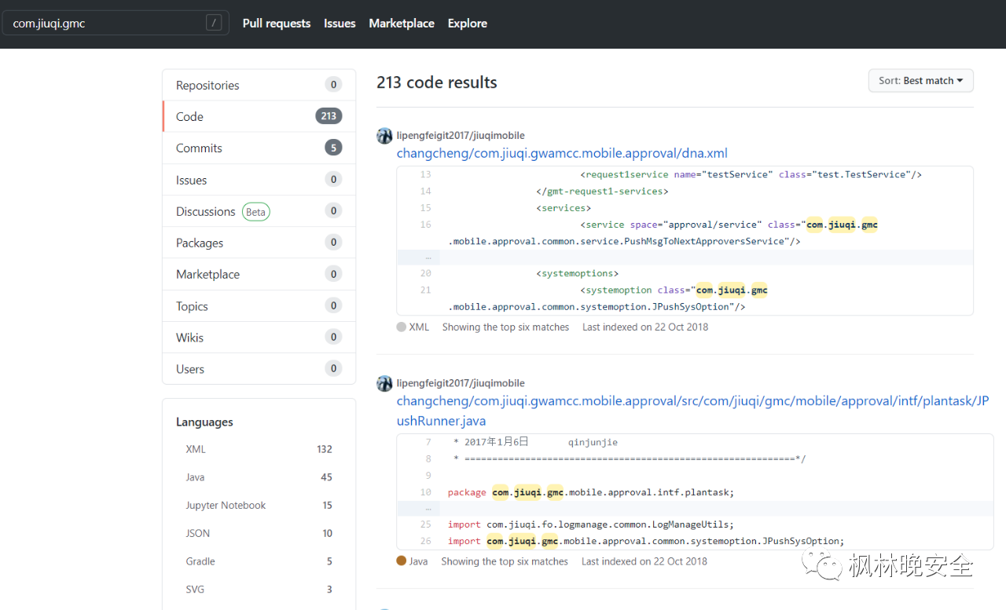The height and width of the screenshot is (610, 1006).
Task: Click the avatar beside the JPushRunner.java result
Action: tap(384, 383)
